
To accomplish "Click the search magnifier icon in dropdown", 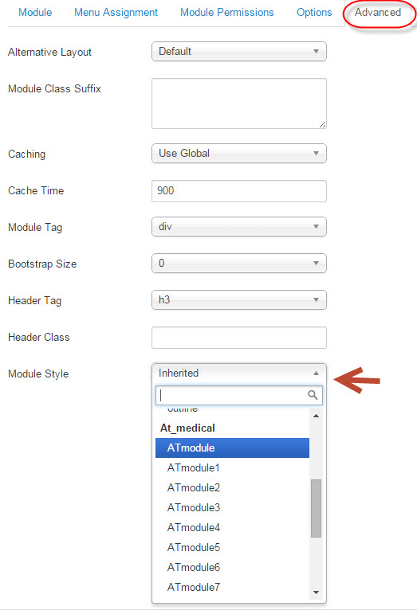I will [313, 395].
